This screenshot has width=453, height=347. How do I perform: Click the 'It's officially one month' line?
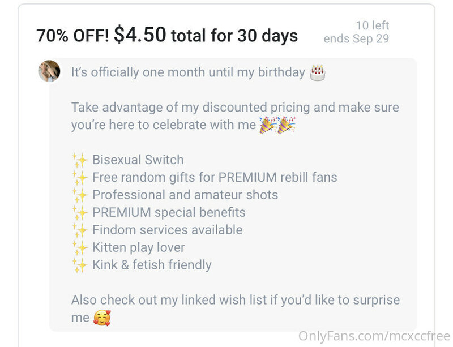(188, 72)
